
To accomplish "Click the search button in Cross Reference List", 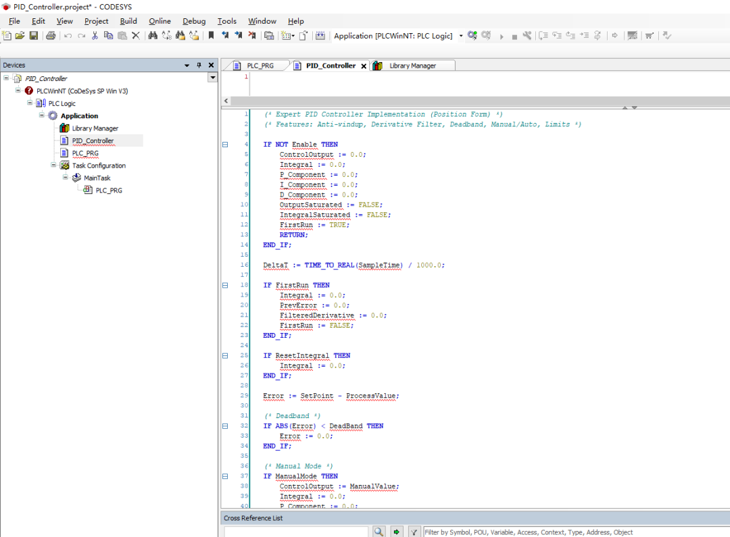I will [x=379, y=532].
